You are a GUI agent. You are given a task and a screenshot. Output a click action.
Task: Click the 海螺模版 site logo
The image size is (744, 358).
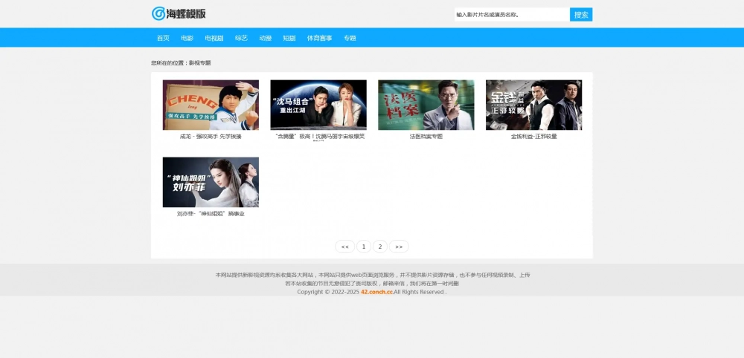tap(179, 13)
